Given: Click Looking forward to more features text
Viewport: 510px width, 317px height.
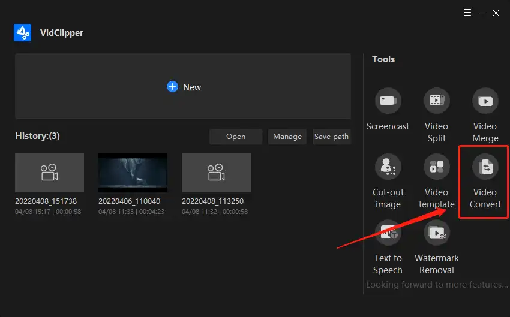Looking at the screenshot, I should [437, 285].
